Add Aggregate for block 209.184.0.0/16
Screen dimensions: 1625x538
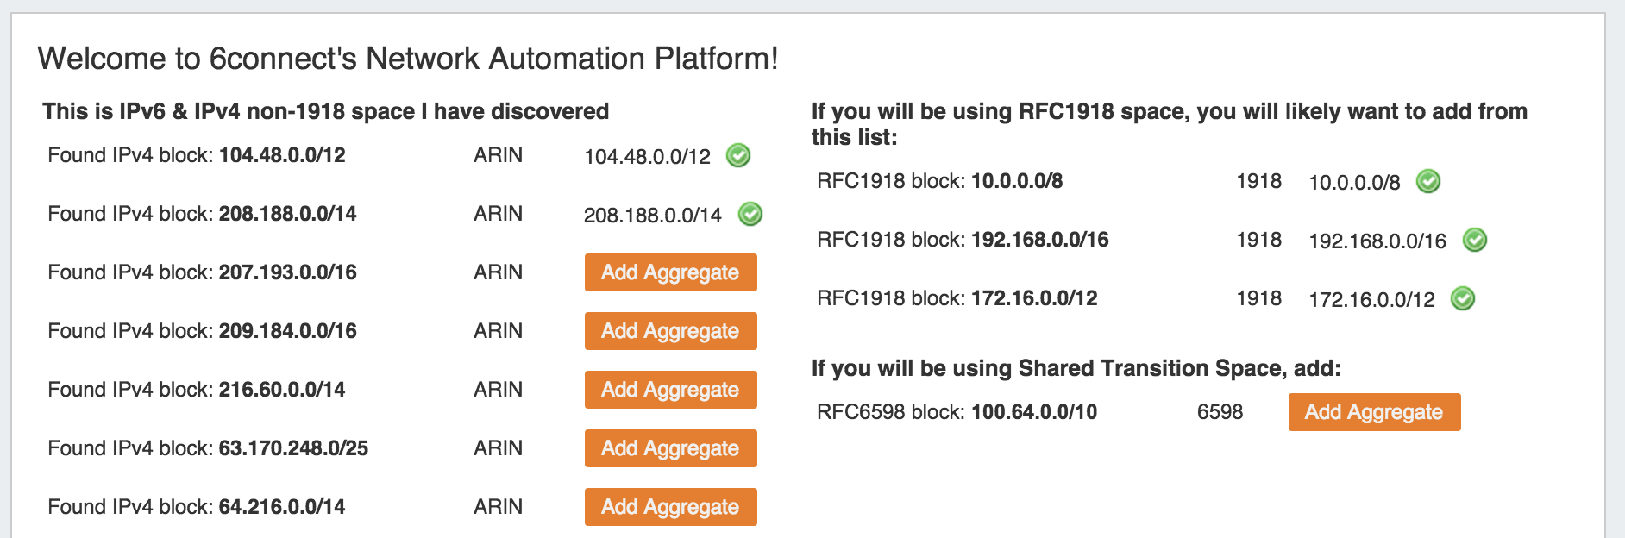pos(670,331)
